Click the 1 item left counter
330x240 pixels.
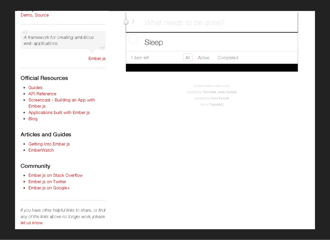point(140,58)
